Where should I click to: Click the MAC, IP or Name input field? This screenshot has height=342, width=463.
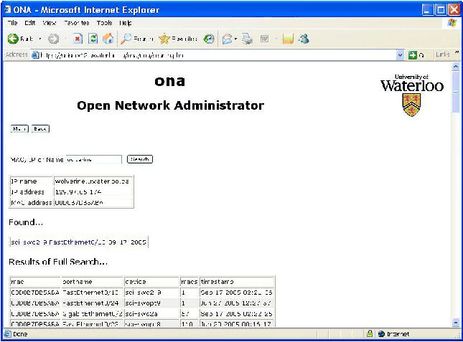point(93,159)
